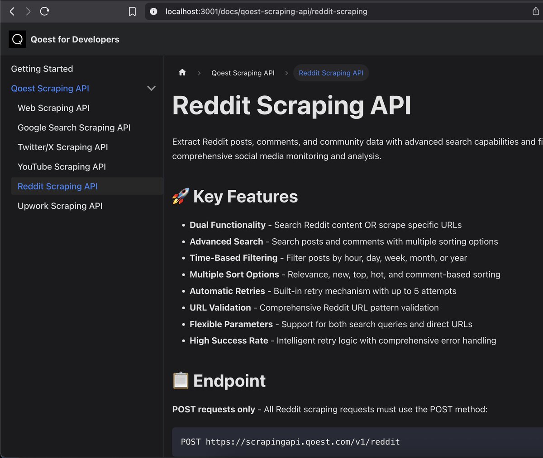This screenshot has height=458, width=543.
Task: Bookmark this page using the bookmark icon
Action: pyautogui.click(x=132, y=11)
